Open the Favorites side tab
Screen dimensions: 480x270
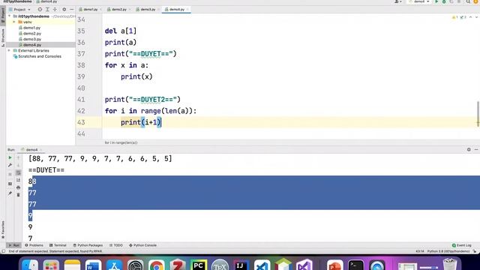click(x=3, y=229)
